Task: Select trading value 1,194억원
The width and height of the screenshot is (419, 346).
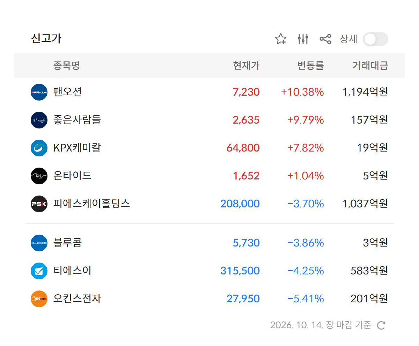Action: [x=365, y=92]
